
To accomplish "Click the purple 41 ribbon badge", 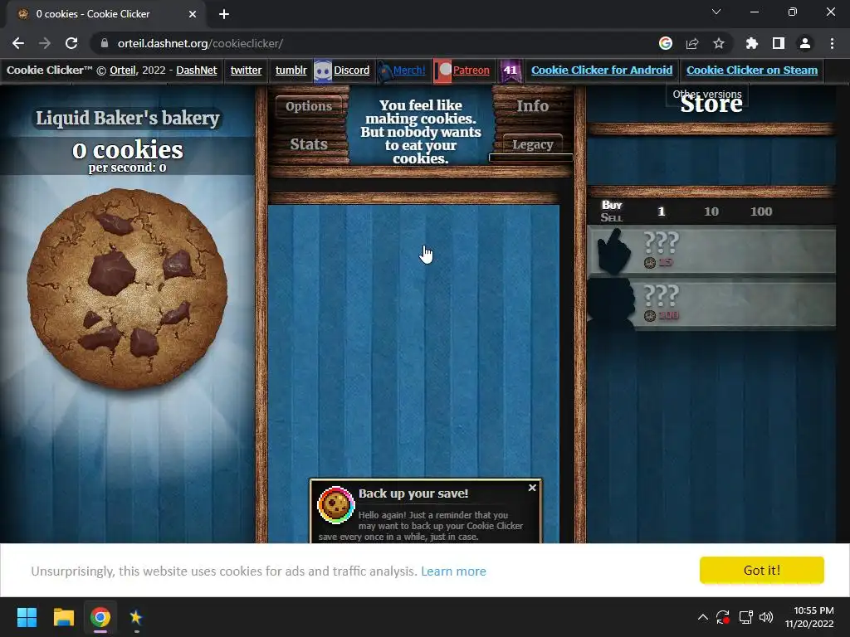I will (510, 71).
